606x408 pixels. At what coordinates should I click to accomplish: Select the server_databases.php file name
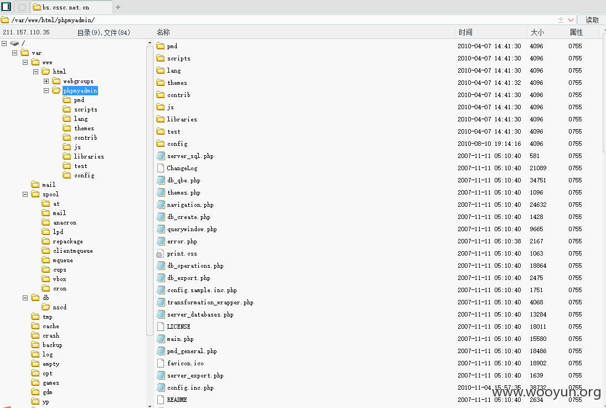(x=200, y=314)
